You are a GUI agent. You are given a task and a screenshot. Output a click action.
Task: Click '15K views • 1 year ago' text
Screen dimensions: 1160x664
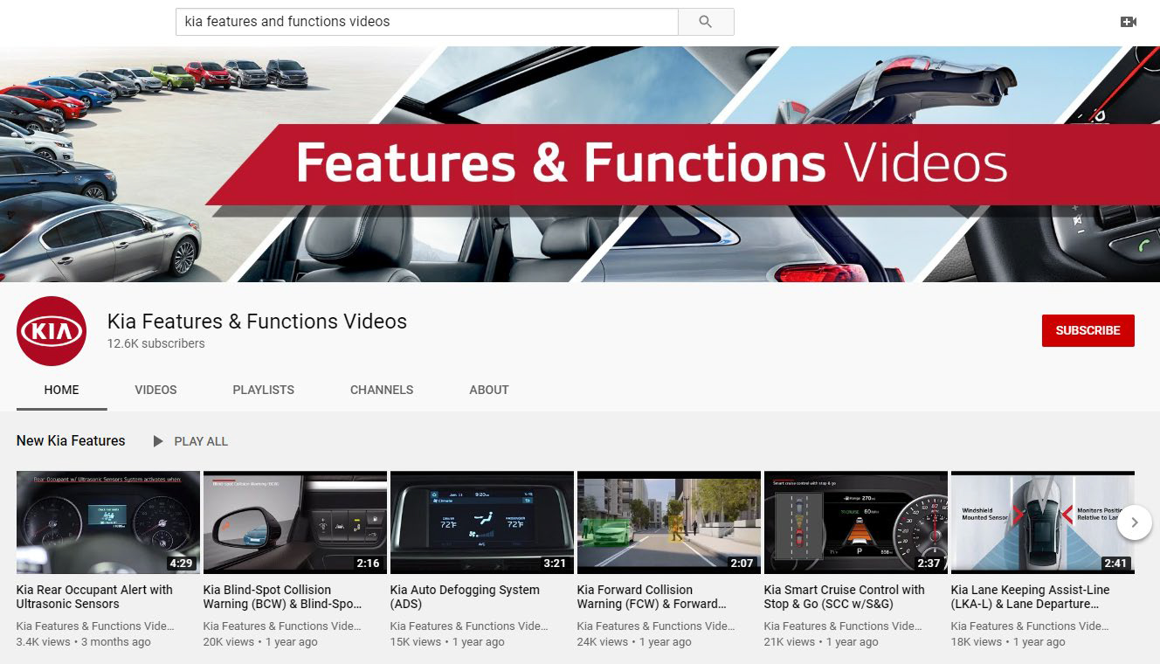click(x=447, y=641)
